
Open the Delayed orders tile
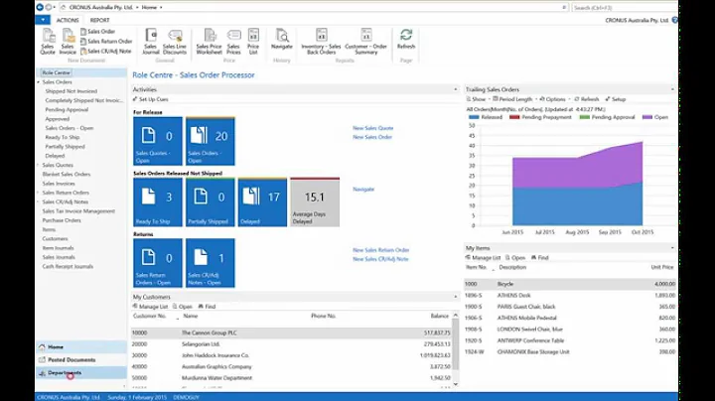point(262,201)
